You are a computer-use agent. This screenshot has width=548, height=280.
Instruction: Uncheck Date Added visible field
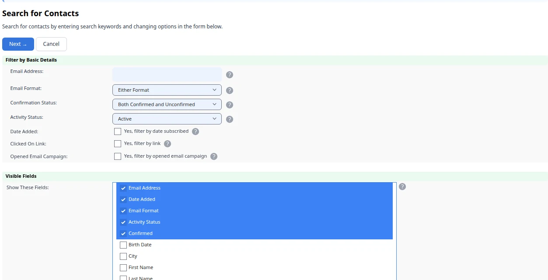pyautogui.click(x=123, y=200)
